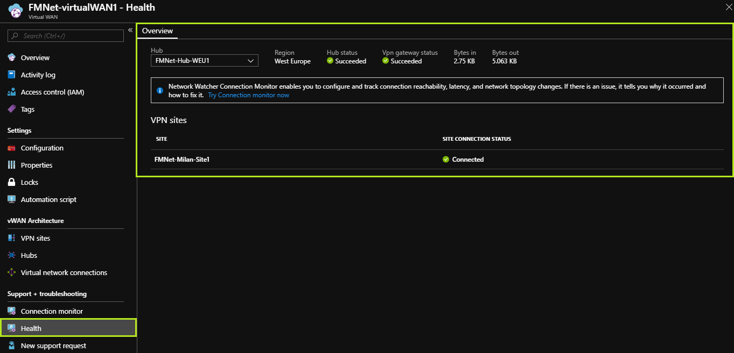Follow the Try Connection monitor now link
Image resolution: width=734 pixels, height=353 pixels.
pos(249,95)
